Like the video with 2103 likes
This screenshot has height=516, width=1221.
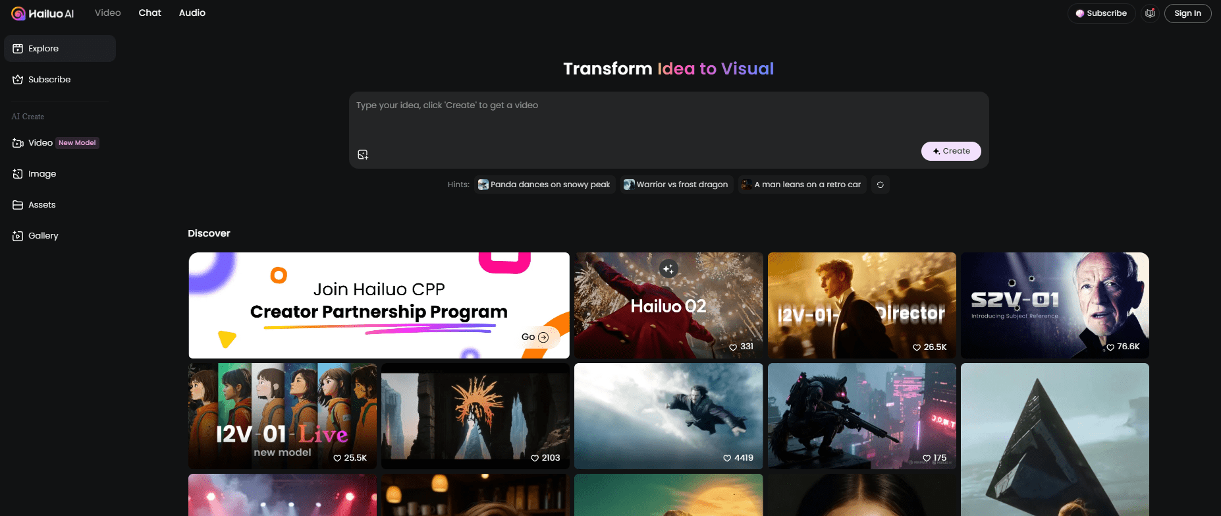point(535,458)
